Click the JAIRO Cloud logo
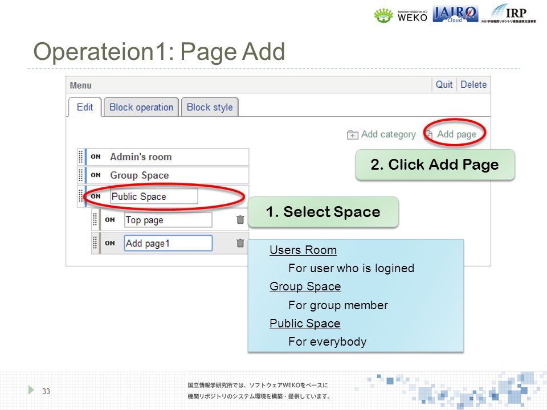This screenshot has width=547, height=410. pyautogui.click(x=455, y=14)
